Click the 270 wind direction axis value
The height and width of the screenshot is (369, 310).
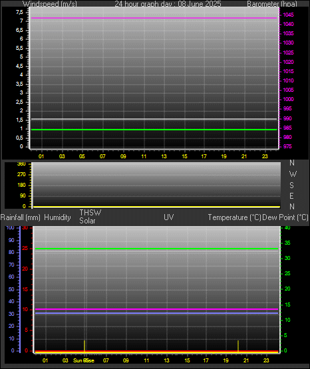[x=21, y=174]
